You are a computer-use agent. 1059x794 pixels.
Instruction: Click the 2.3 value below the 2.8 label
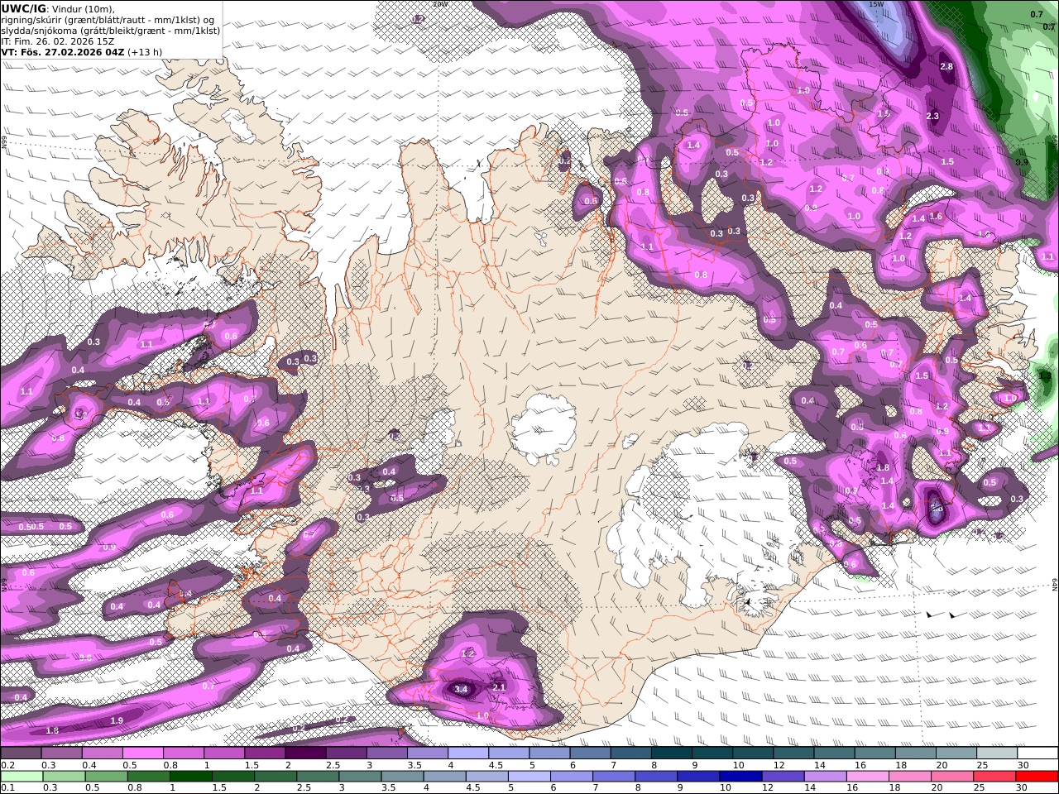(x=932, y=116)
